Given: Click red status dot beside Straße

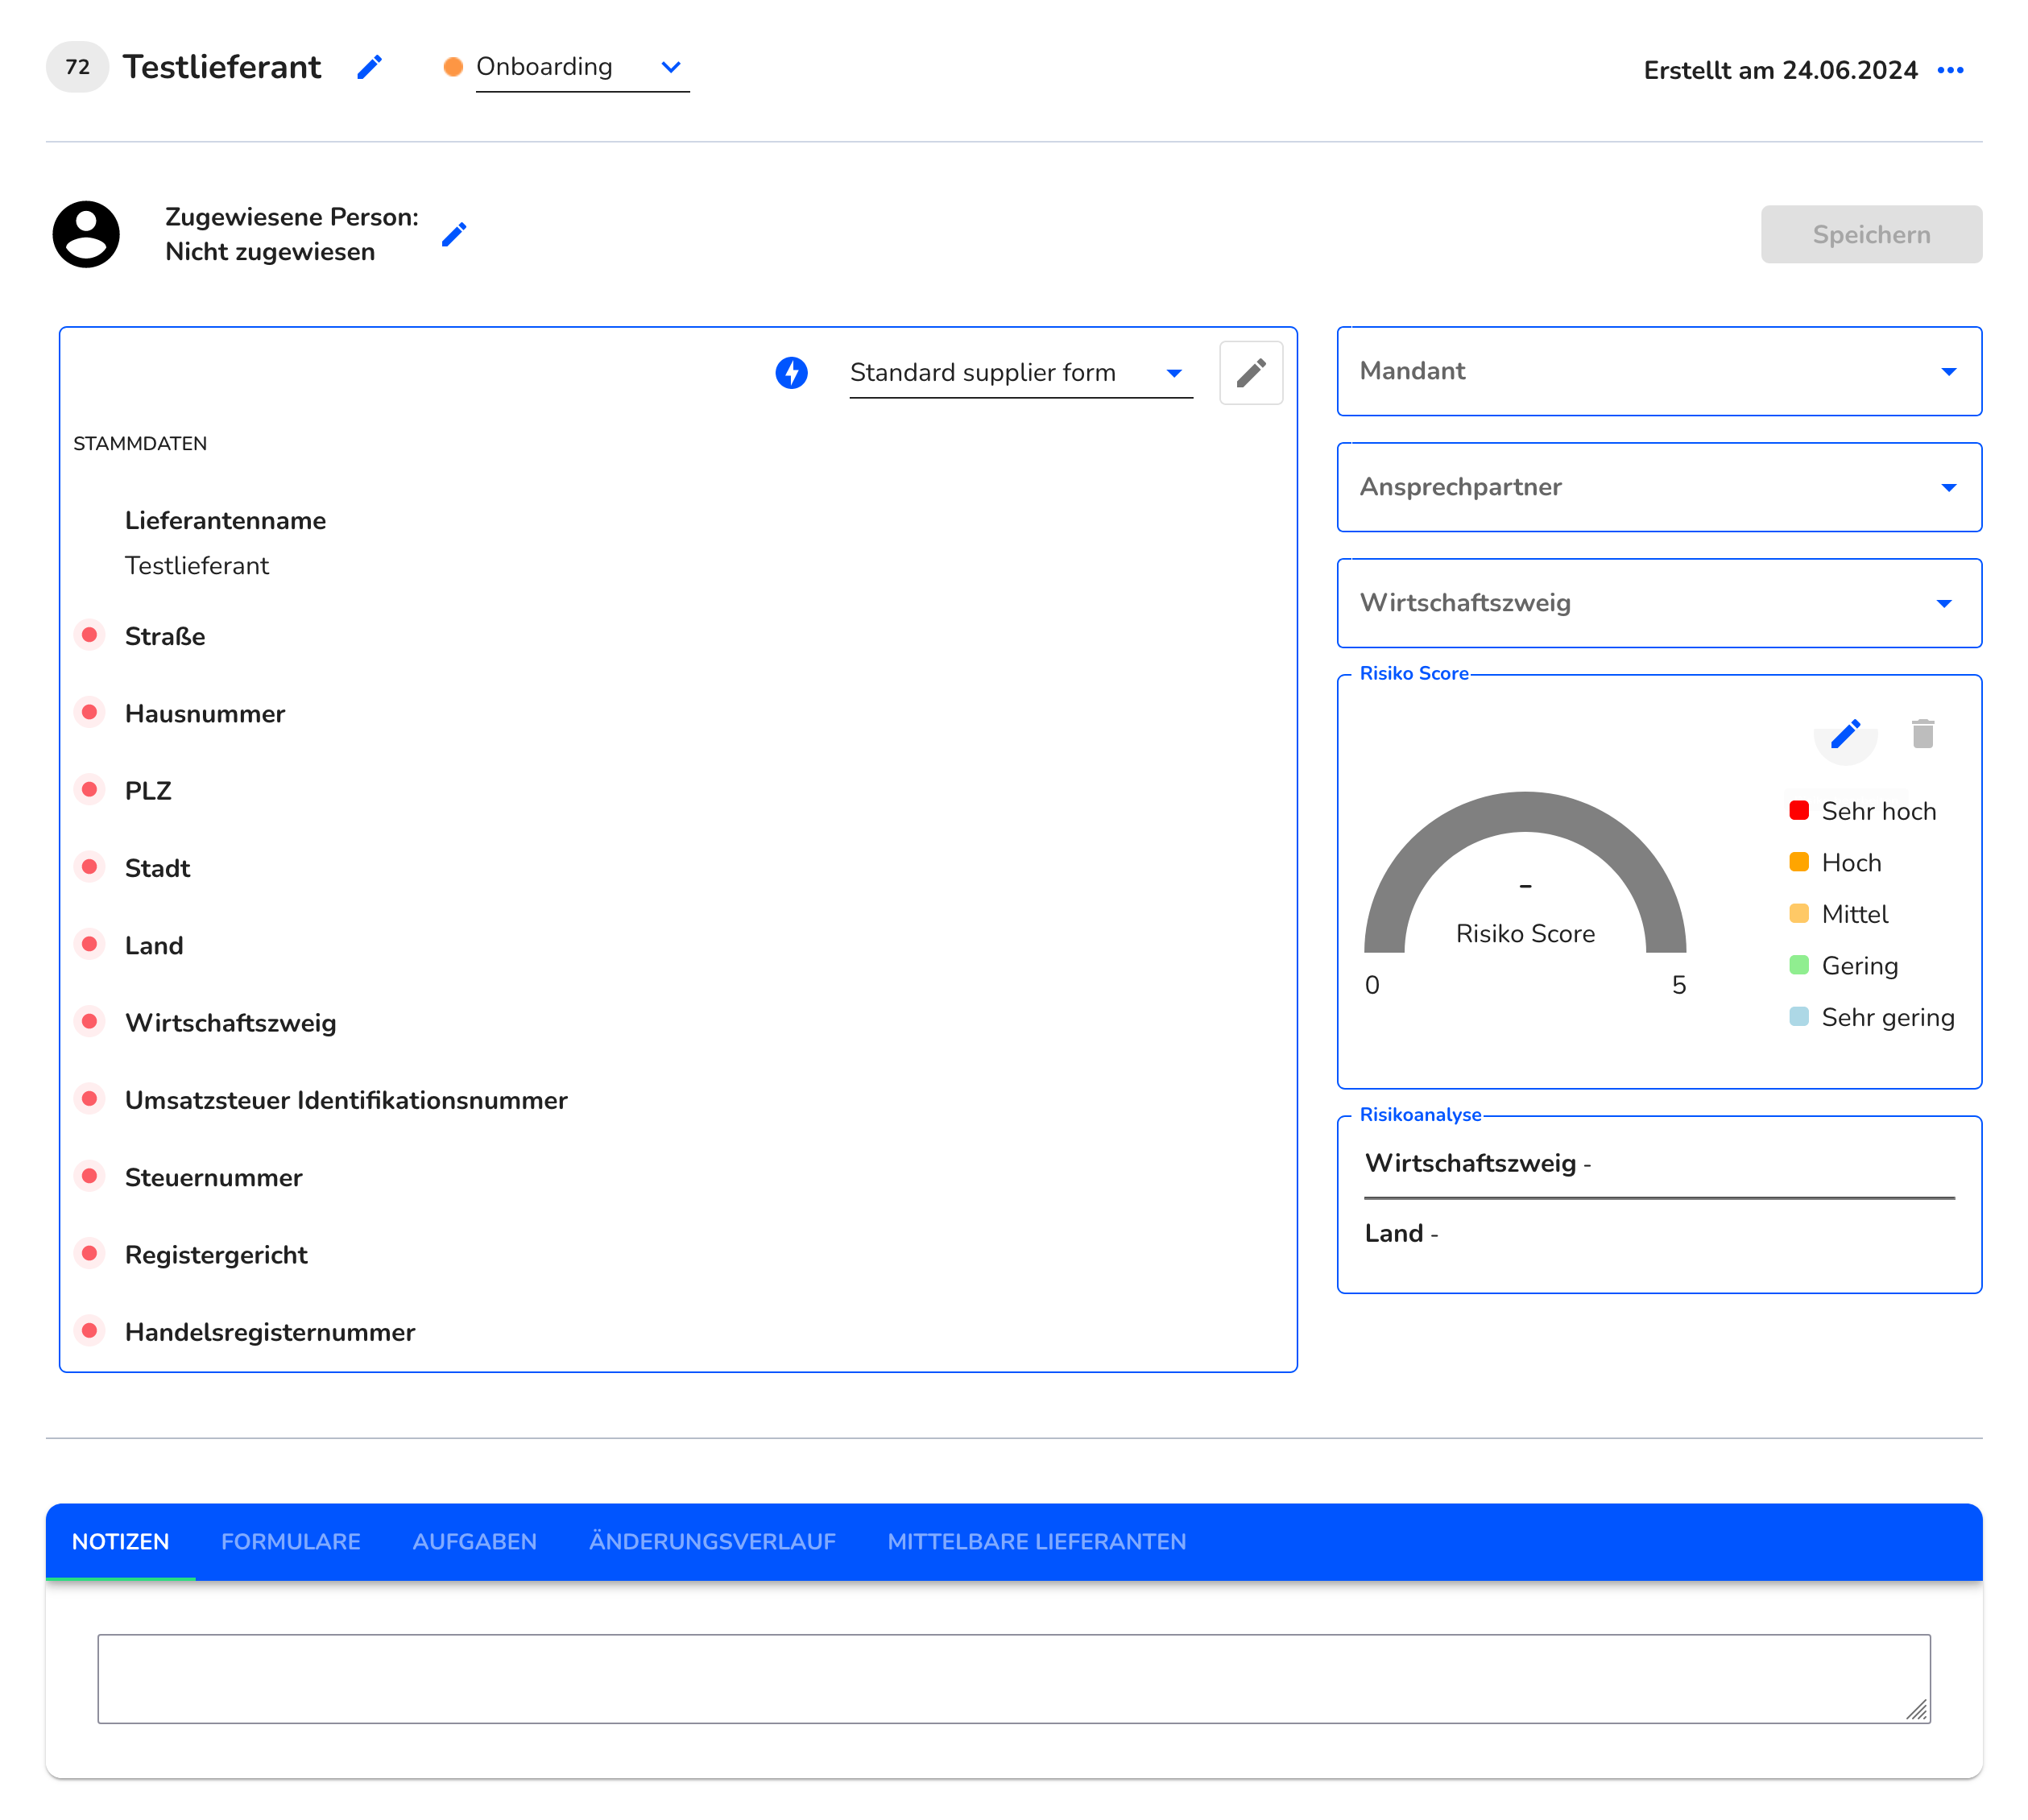Looking at the screenshot, I should pos(89,635).
